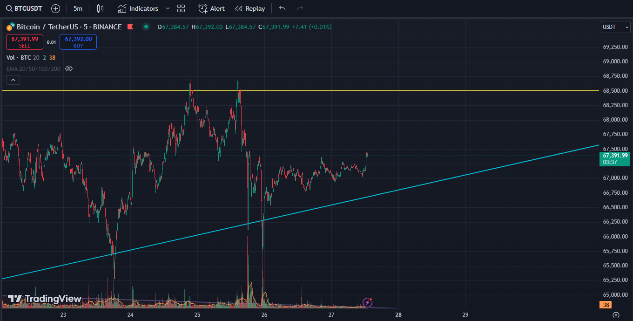Select the candle chart style icon

pos(100,8)
